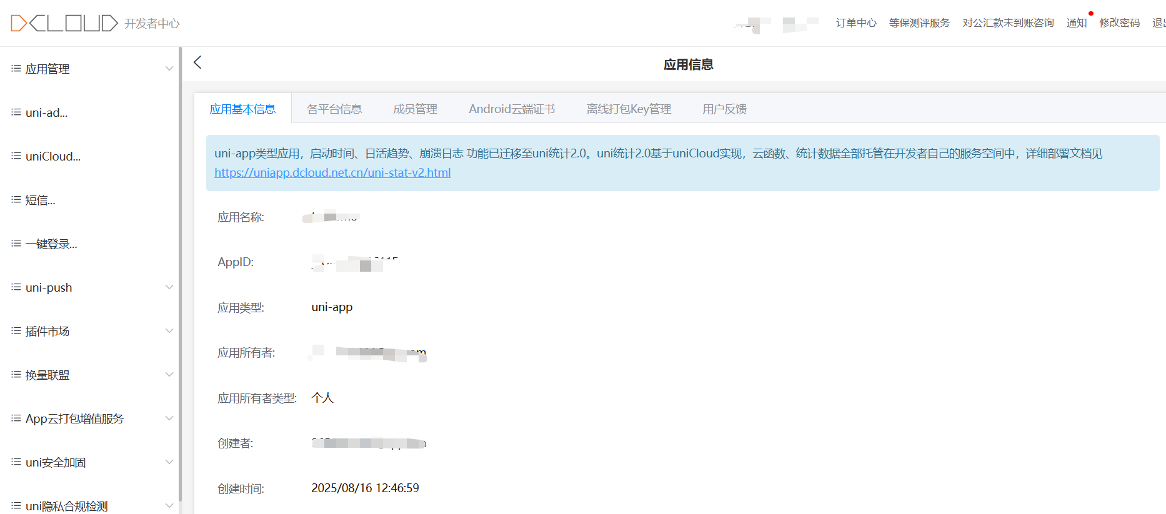Click the DCloud logo
This screenshot has width=1166, height=514.
point(64,23)
